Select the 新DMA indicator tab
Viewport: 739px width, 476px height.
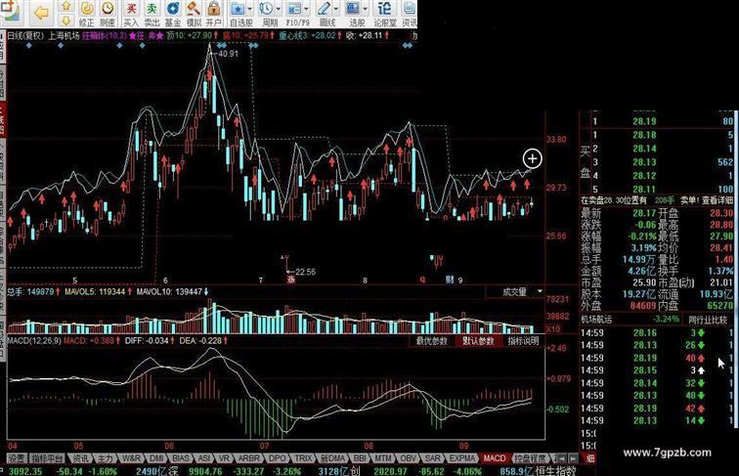click(332, 458)
